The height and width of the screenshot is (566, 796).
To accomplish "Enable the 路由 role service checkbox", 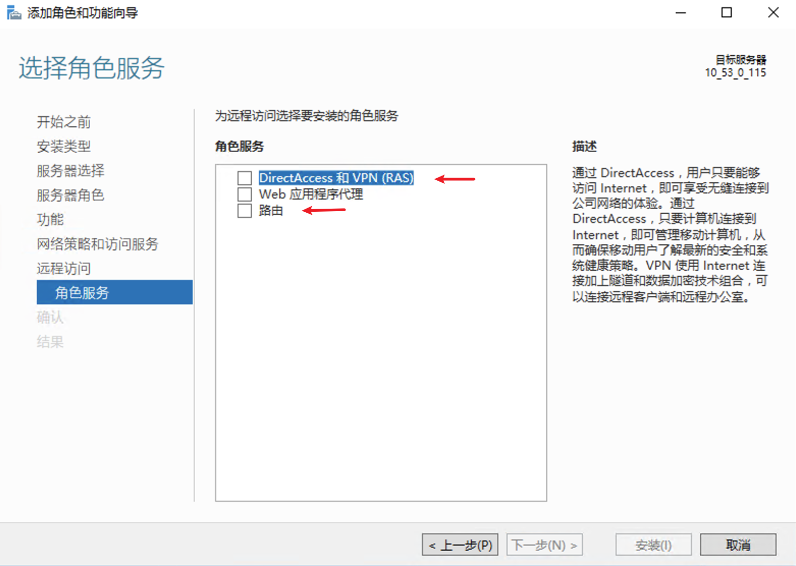I will pyautogui.click(x=244, y=210).
